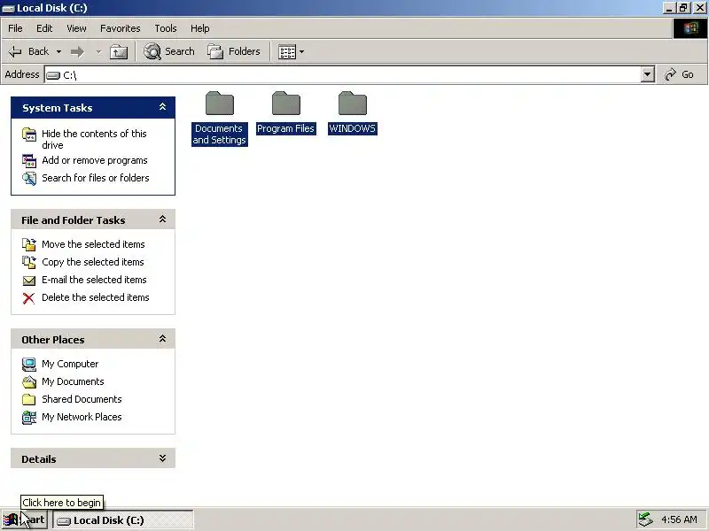Viewport: 709px width, 531px height.
Task: Open the Favorites menu
Action: [121, 28]
